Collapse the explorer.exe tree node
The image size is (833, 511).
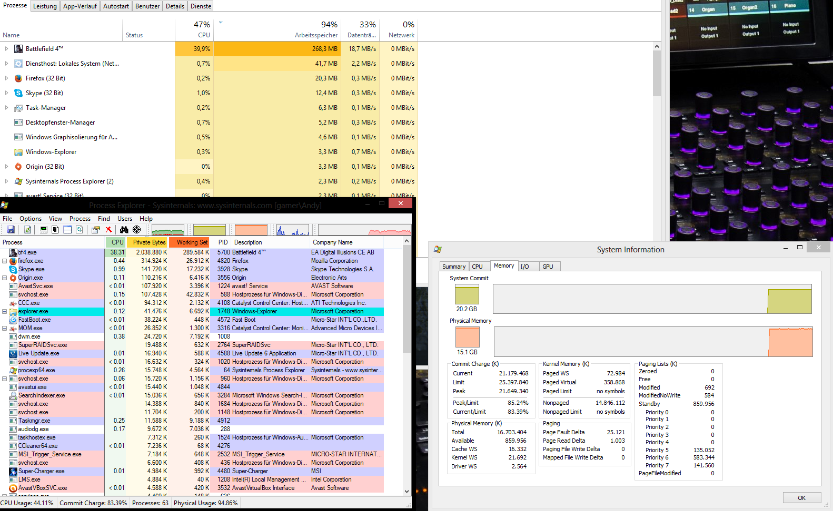[x=5, y=311]
